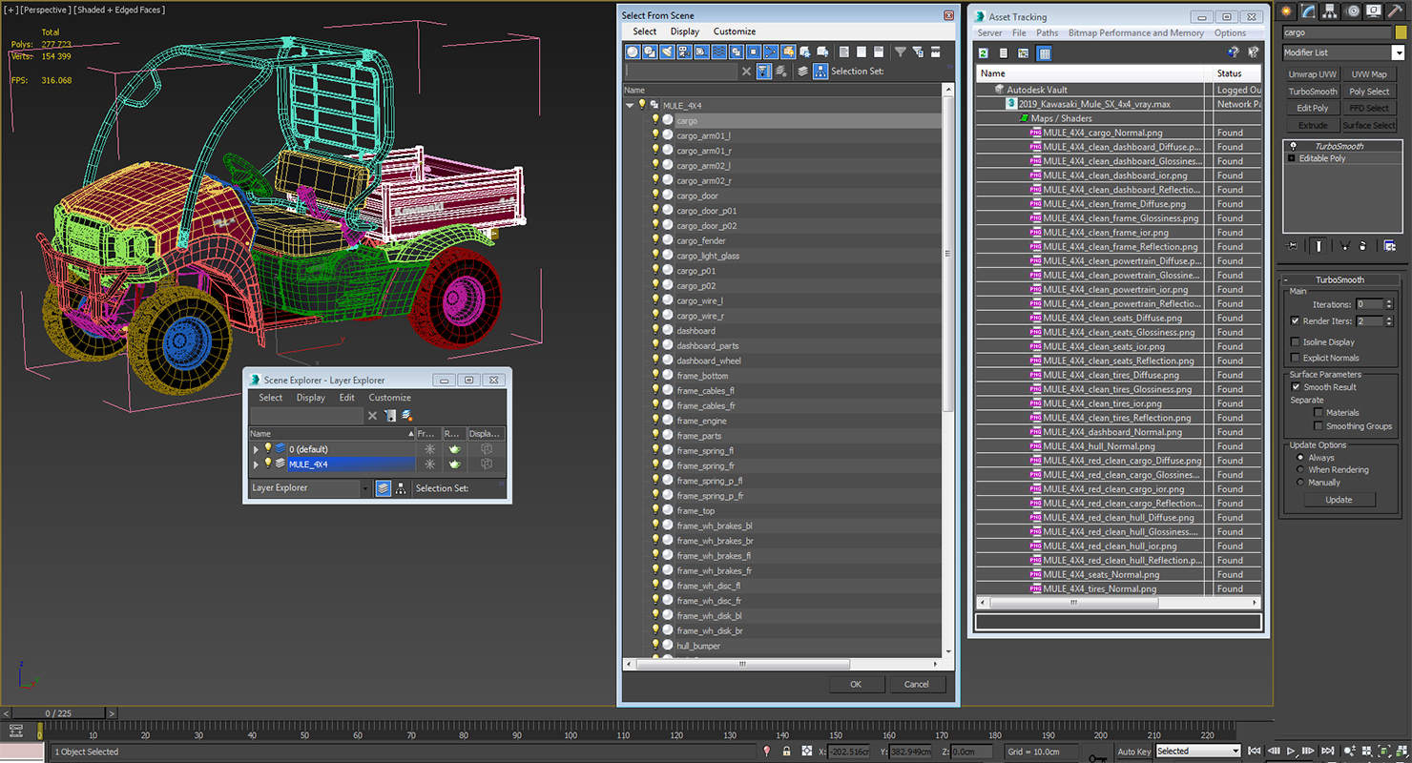Toggle TurboSmooth modifier lightbulb in stack
The height and width of the screenshot is (763, 1412).
coord(1293,146)
